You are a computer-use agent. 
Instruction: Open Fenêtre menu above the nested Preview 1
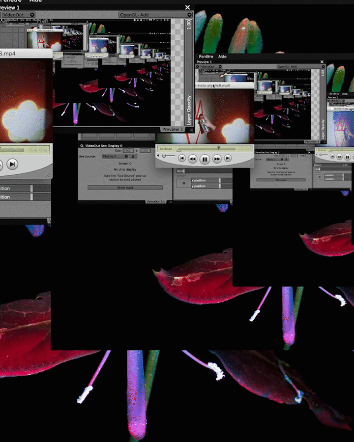pyautogui.click(x=206, y=56)
